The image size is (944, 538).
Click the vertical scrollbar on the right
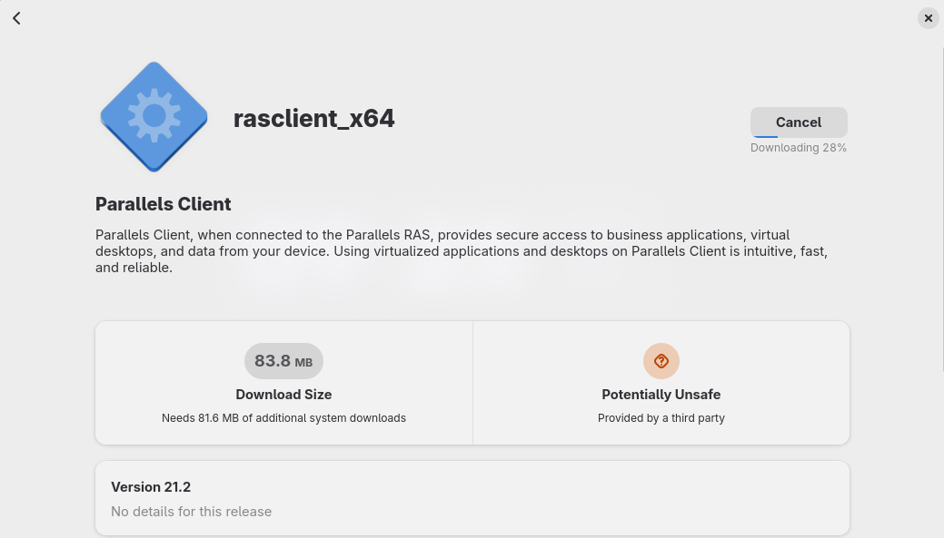[941, 210]
